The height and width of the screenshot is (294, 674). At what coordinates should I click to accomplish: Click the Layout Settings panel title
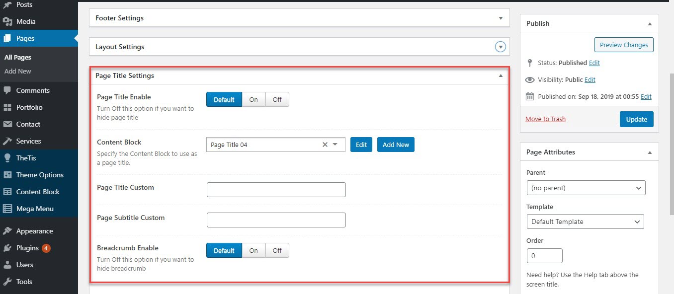pyautogui.click(x=120, y=47)
